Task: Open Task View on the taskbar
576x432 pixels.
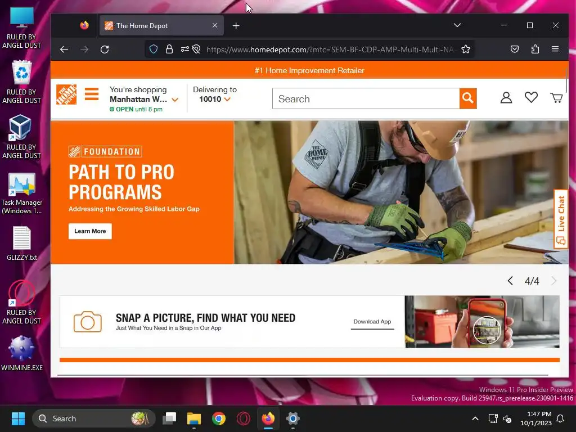Action: 169,418
